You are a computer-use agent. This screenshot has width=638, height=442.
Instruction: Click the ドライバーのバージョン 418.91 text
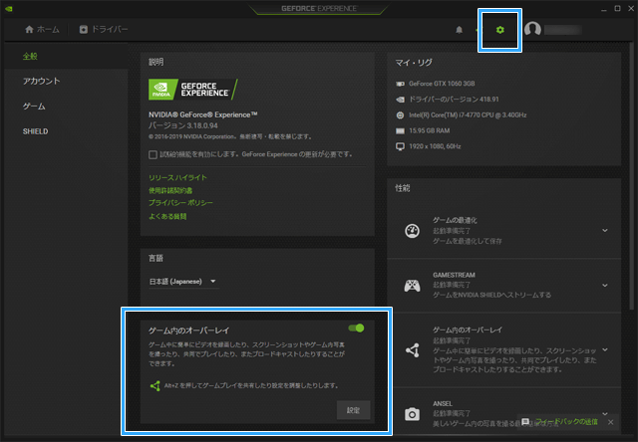point(454,100)
